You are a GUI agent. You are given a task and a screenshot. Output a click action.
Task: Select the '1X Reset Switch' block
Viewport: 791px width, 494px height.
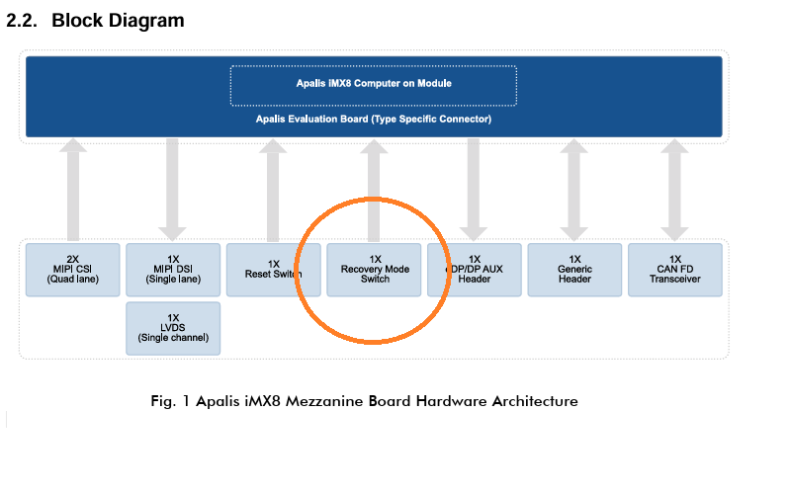pyautogui.click(x=274, y=270)
